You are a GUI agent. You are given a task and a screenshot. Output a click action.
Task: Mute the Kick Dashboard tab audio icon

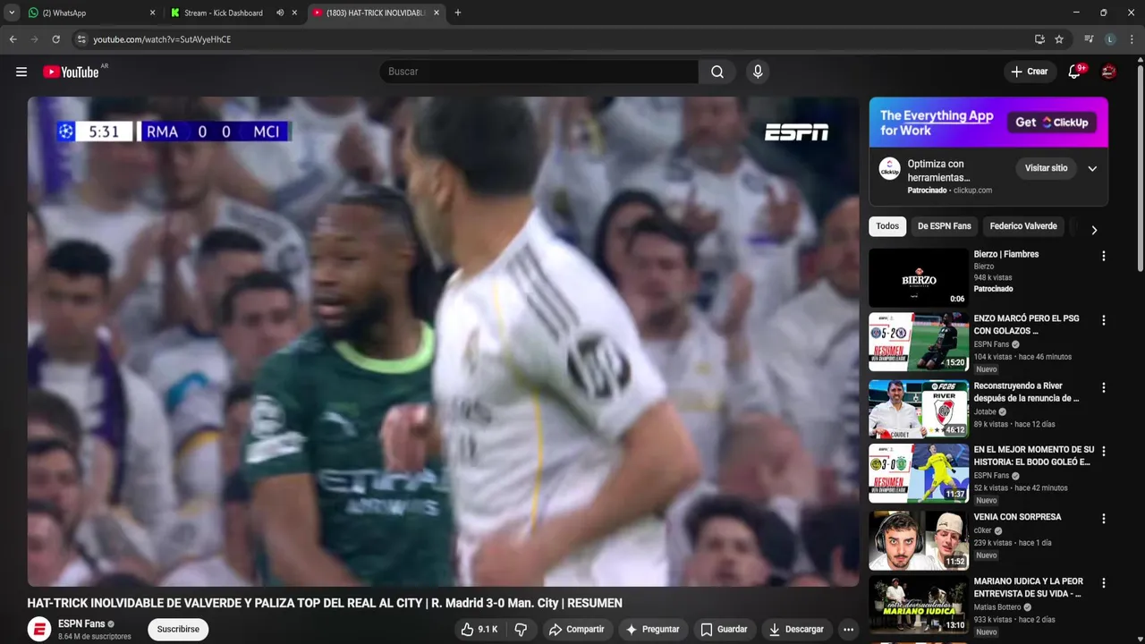click(280, 13)
